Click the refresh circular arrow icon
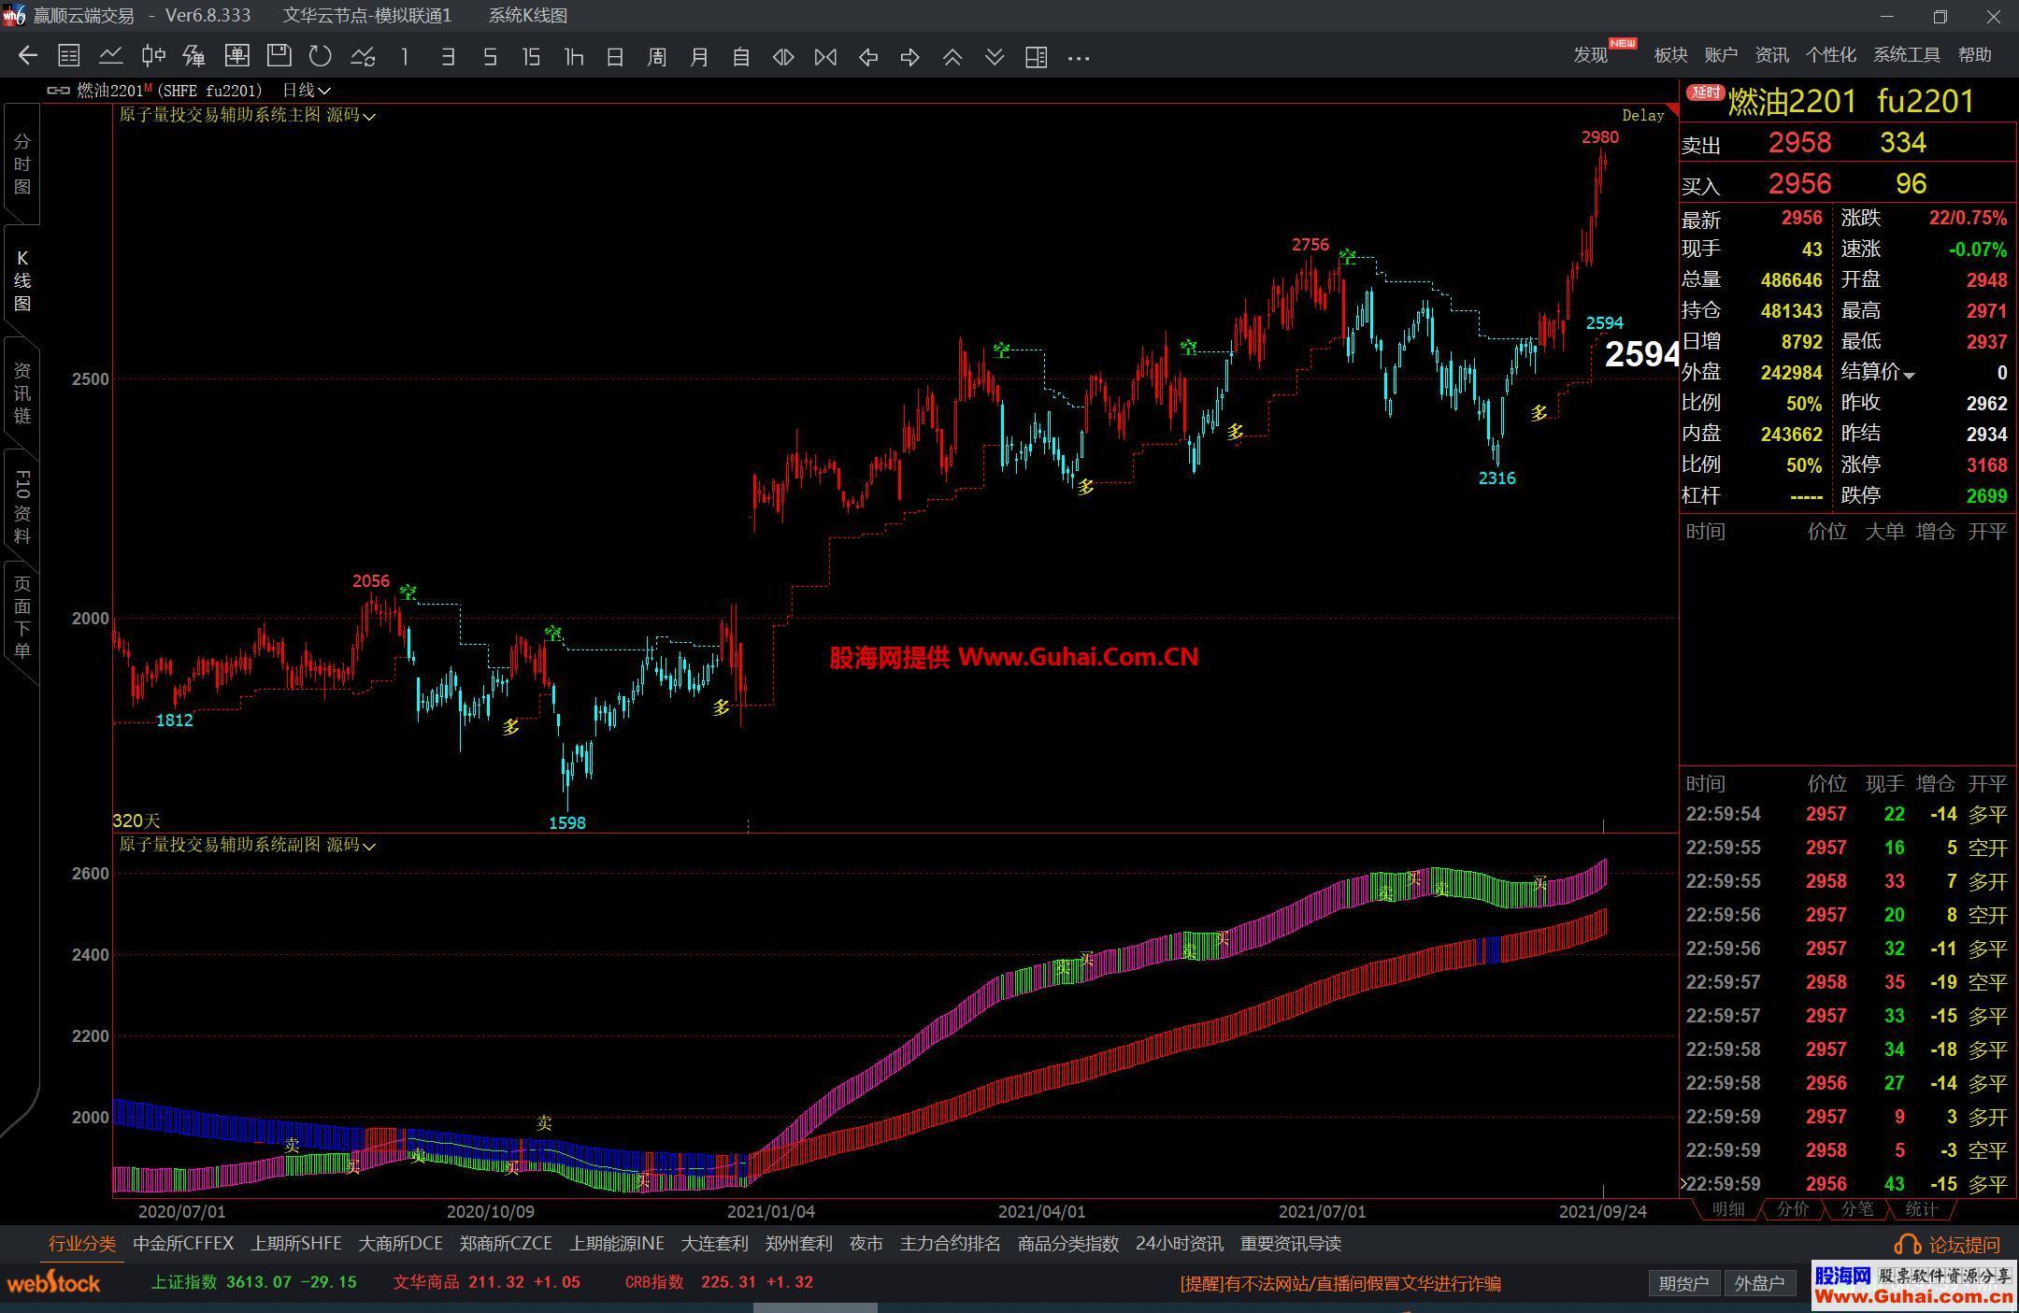This screenshot has height=1313, width=2019. click(x=321, y=57)
